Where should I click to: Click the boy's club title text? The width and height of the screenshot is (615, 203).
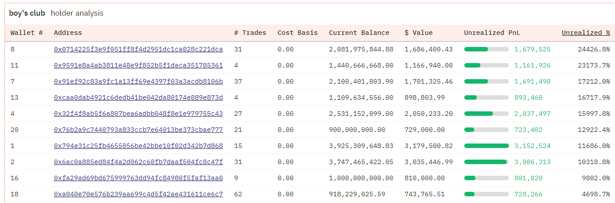coord(27,13)
